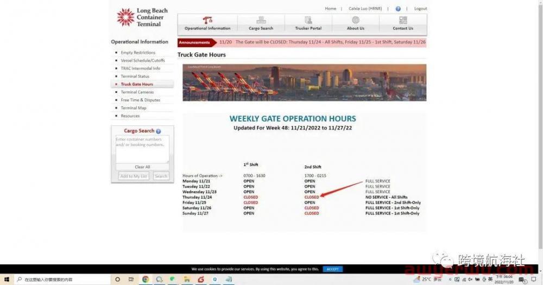Image resolution: width=543 pixels, height=285 pixels.
Task: Open the notification center icon
Action: [534, 280]
